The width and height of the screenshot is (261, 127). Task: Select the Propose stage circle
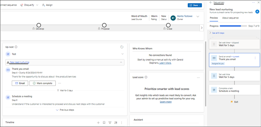104,25
